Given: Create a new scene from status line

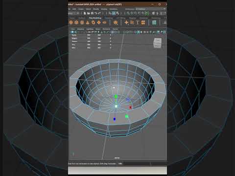Looking at the screenshot, I should click(85, 13).
